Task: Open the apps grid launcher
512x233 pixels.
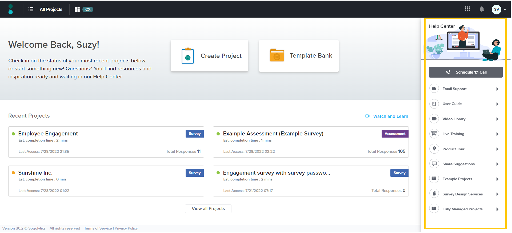Action: [467, 9]
